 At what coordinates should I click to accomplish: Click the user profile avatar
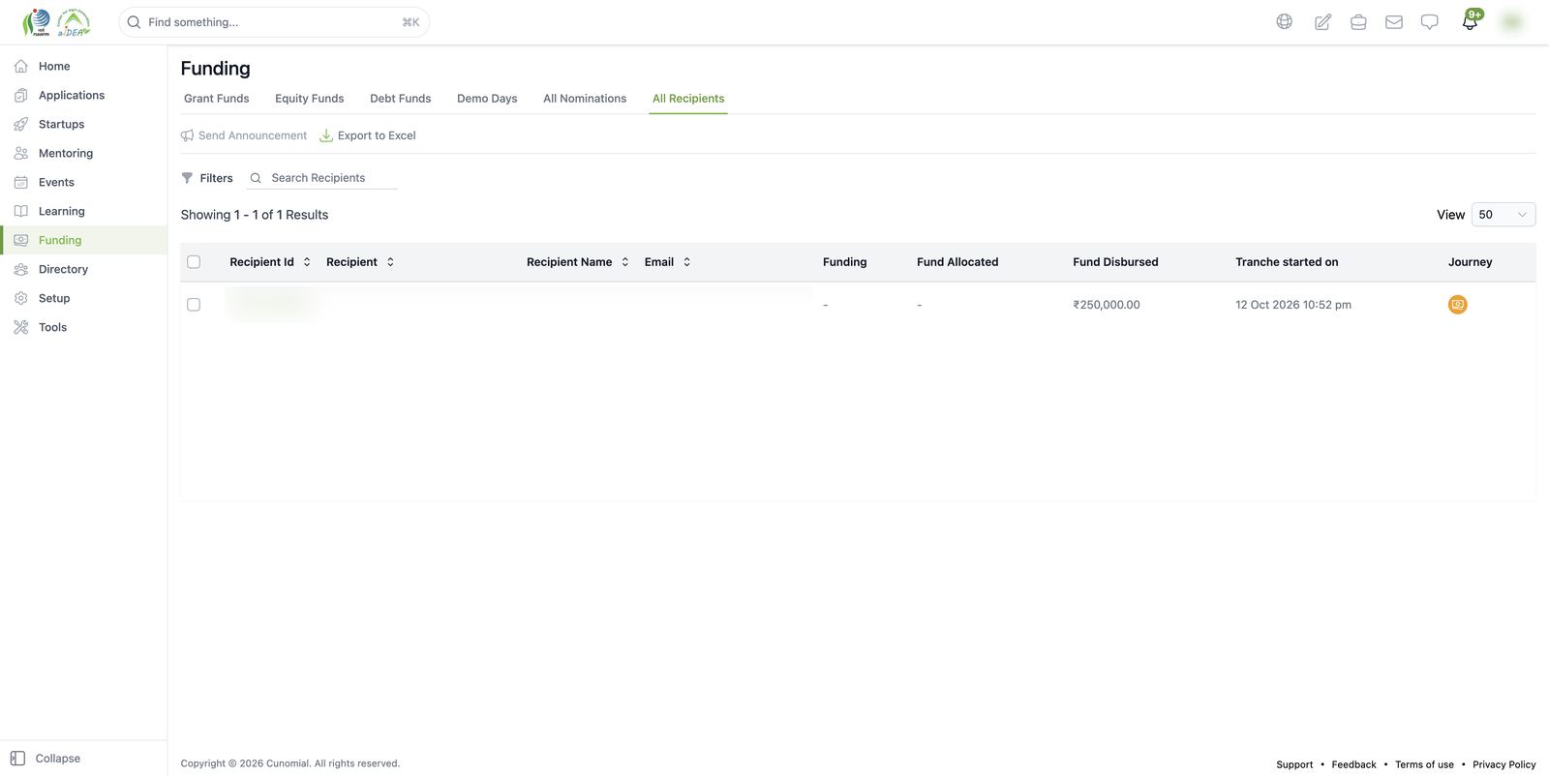tap(1511, 21)
